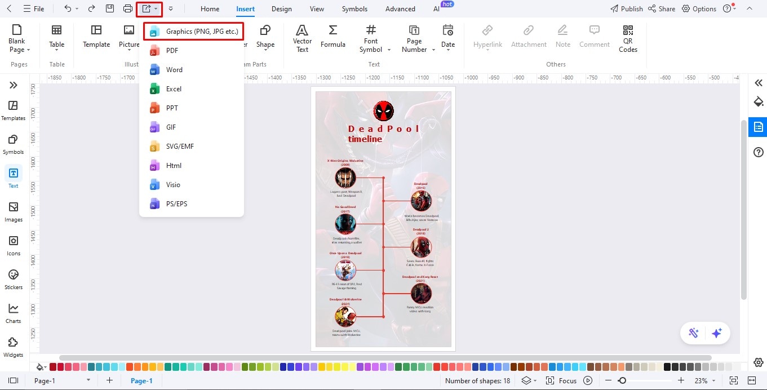Click the Share button
767x390 pixels.
pyautogui.click(x=662, y=9)
